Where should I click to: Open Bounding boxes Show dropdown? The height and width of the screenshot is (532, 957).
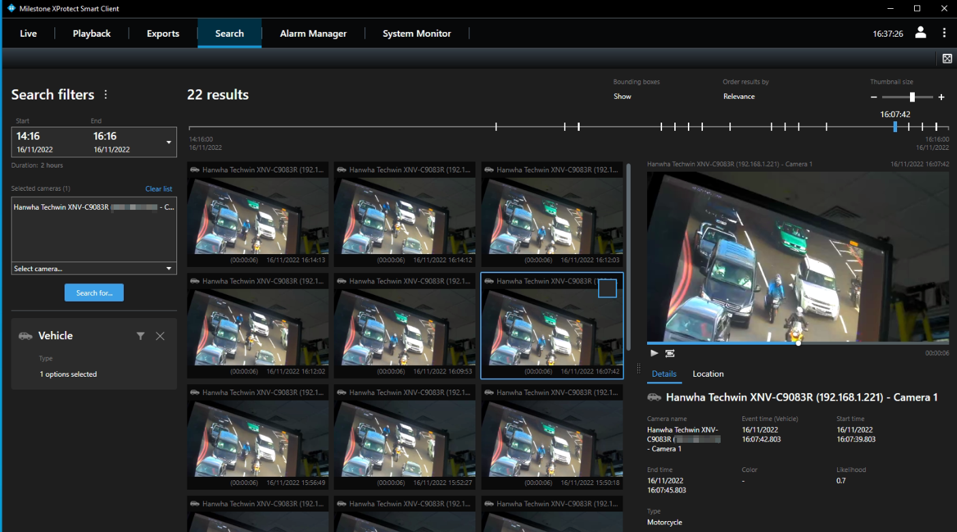(x=623, y=97)
